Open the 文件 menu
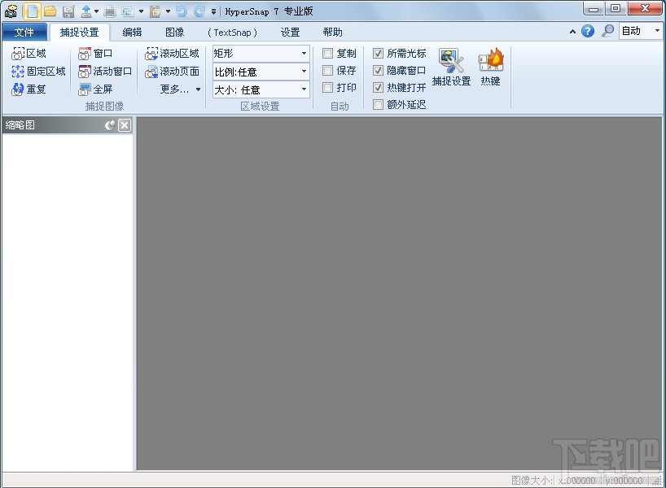This screenshot has height=488, width=666. 25,32
